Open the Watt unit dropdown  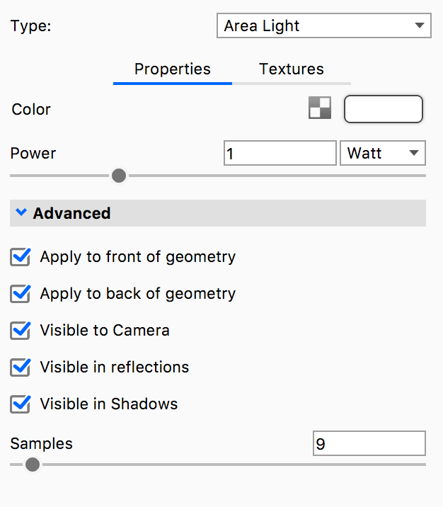point(382,153)
